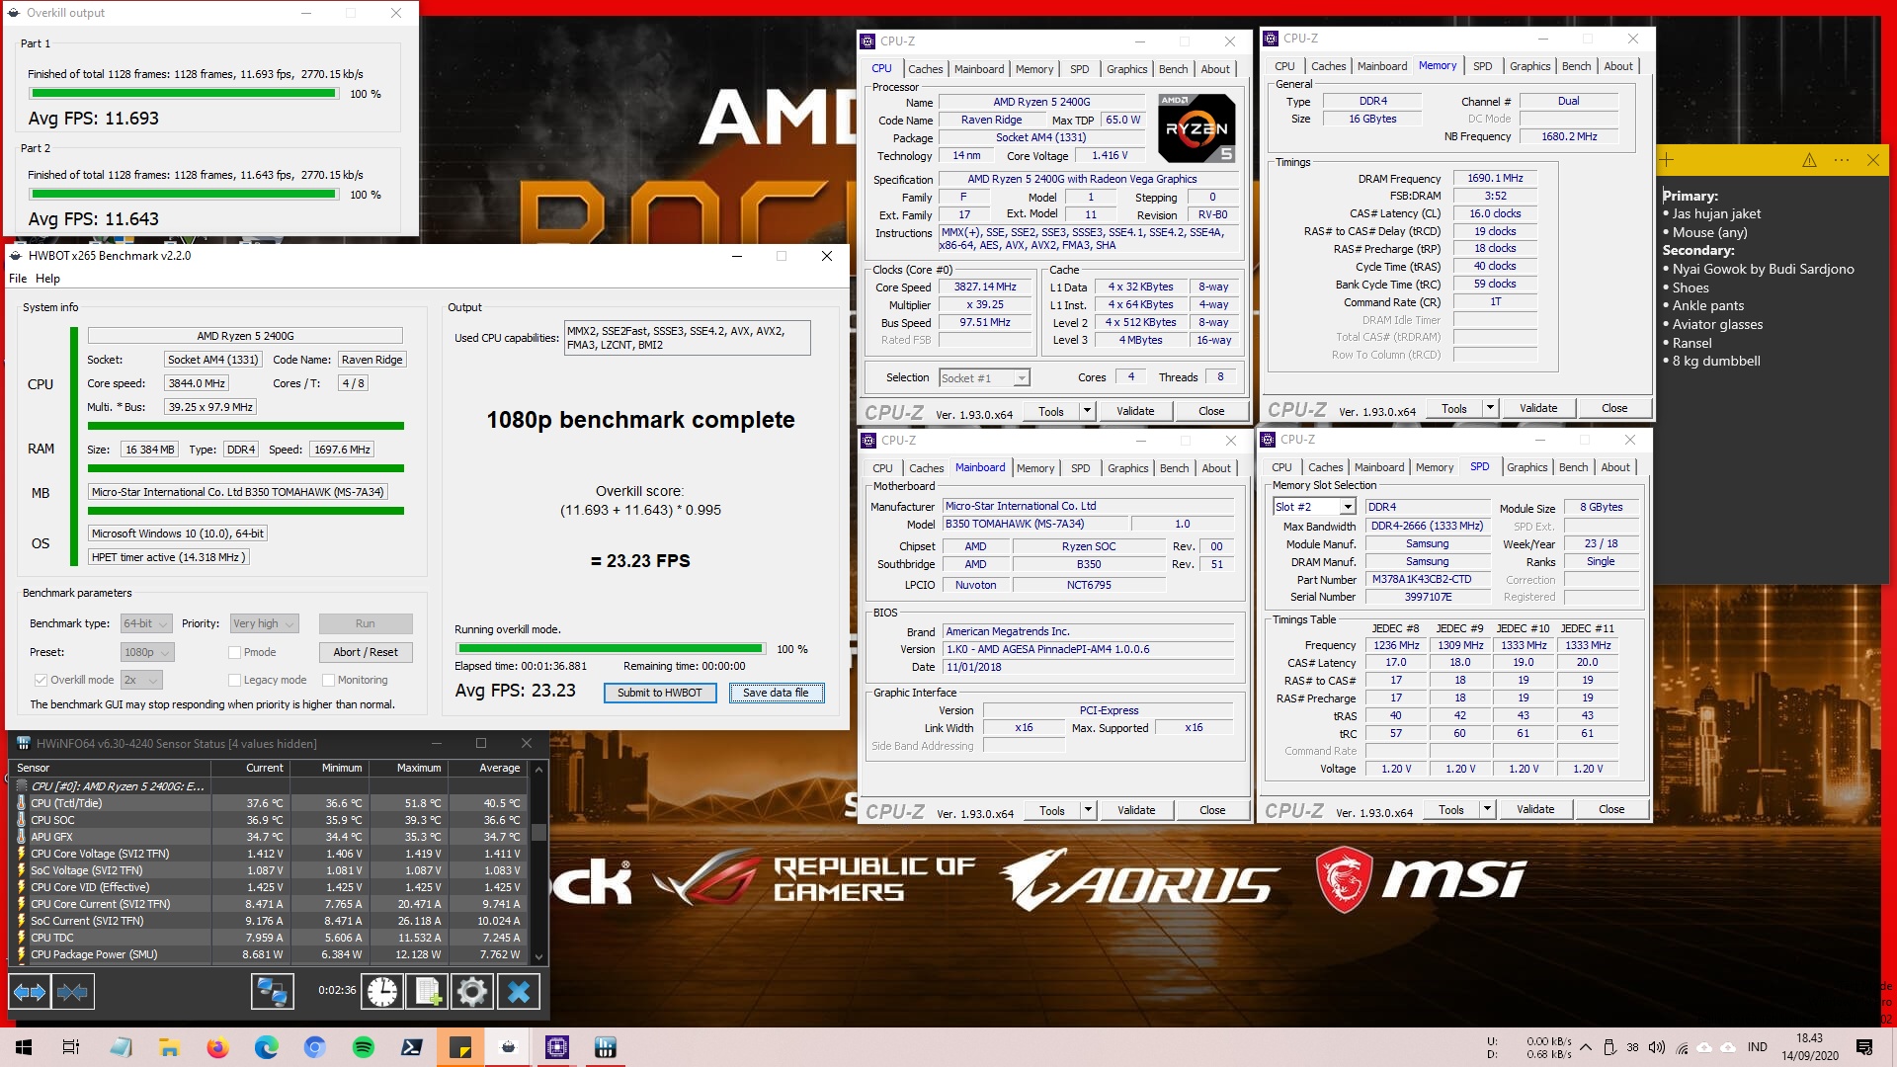Click '8 kg dumbbell' line in sticky note
Image resolution: width=1897 pixels, height=1067 pixels.
pyautogui.click(x=1716, y=361)
